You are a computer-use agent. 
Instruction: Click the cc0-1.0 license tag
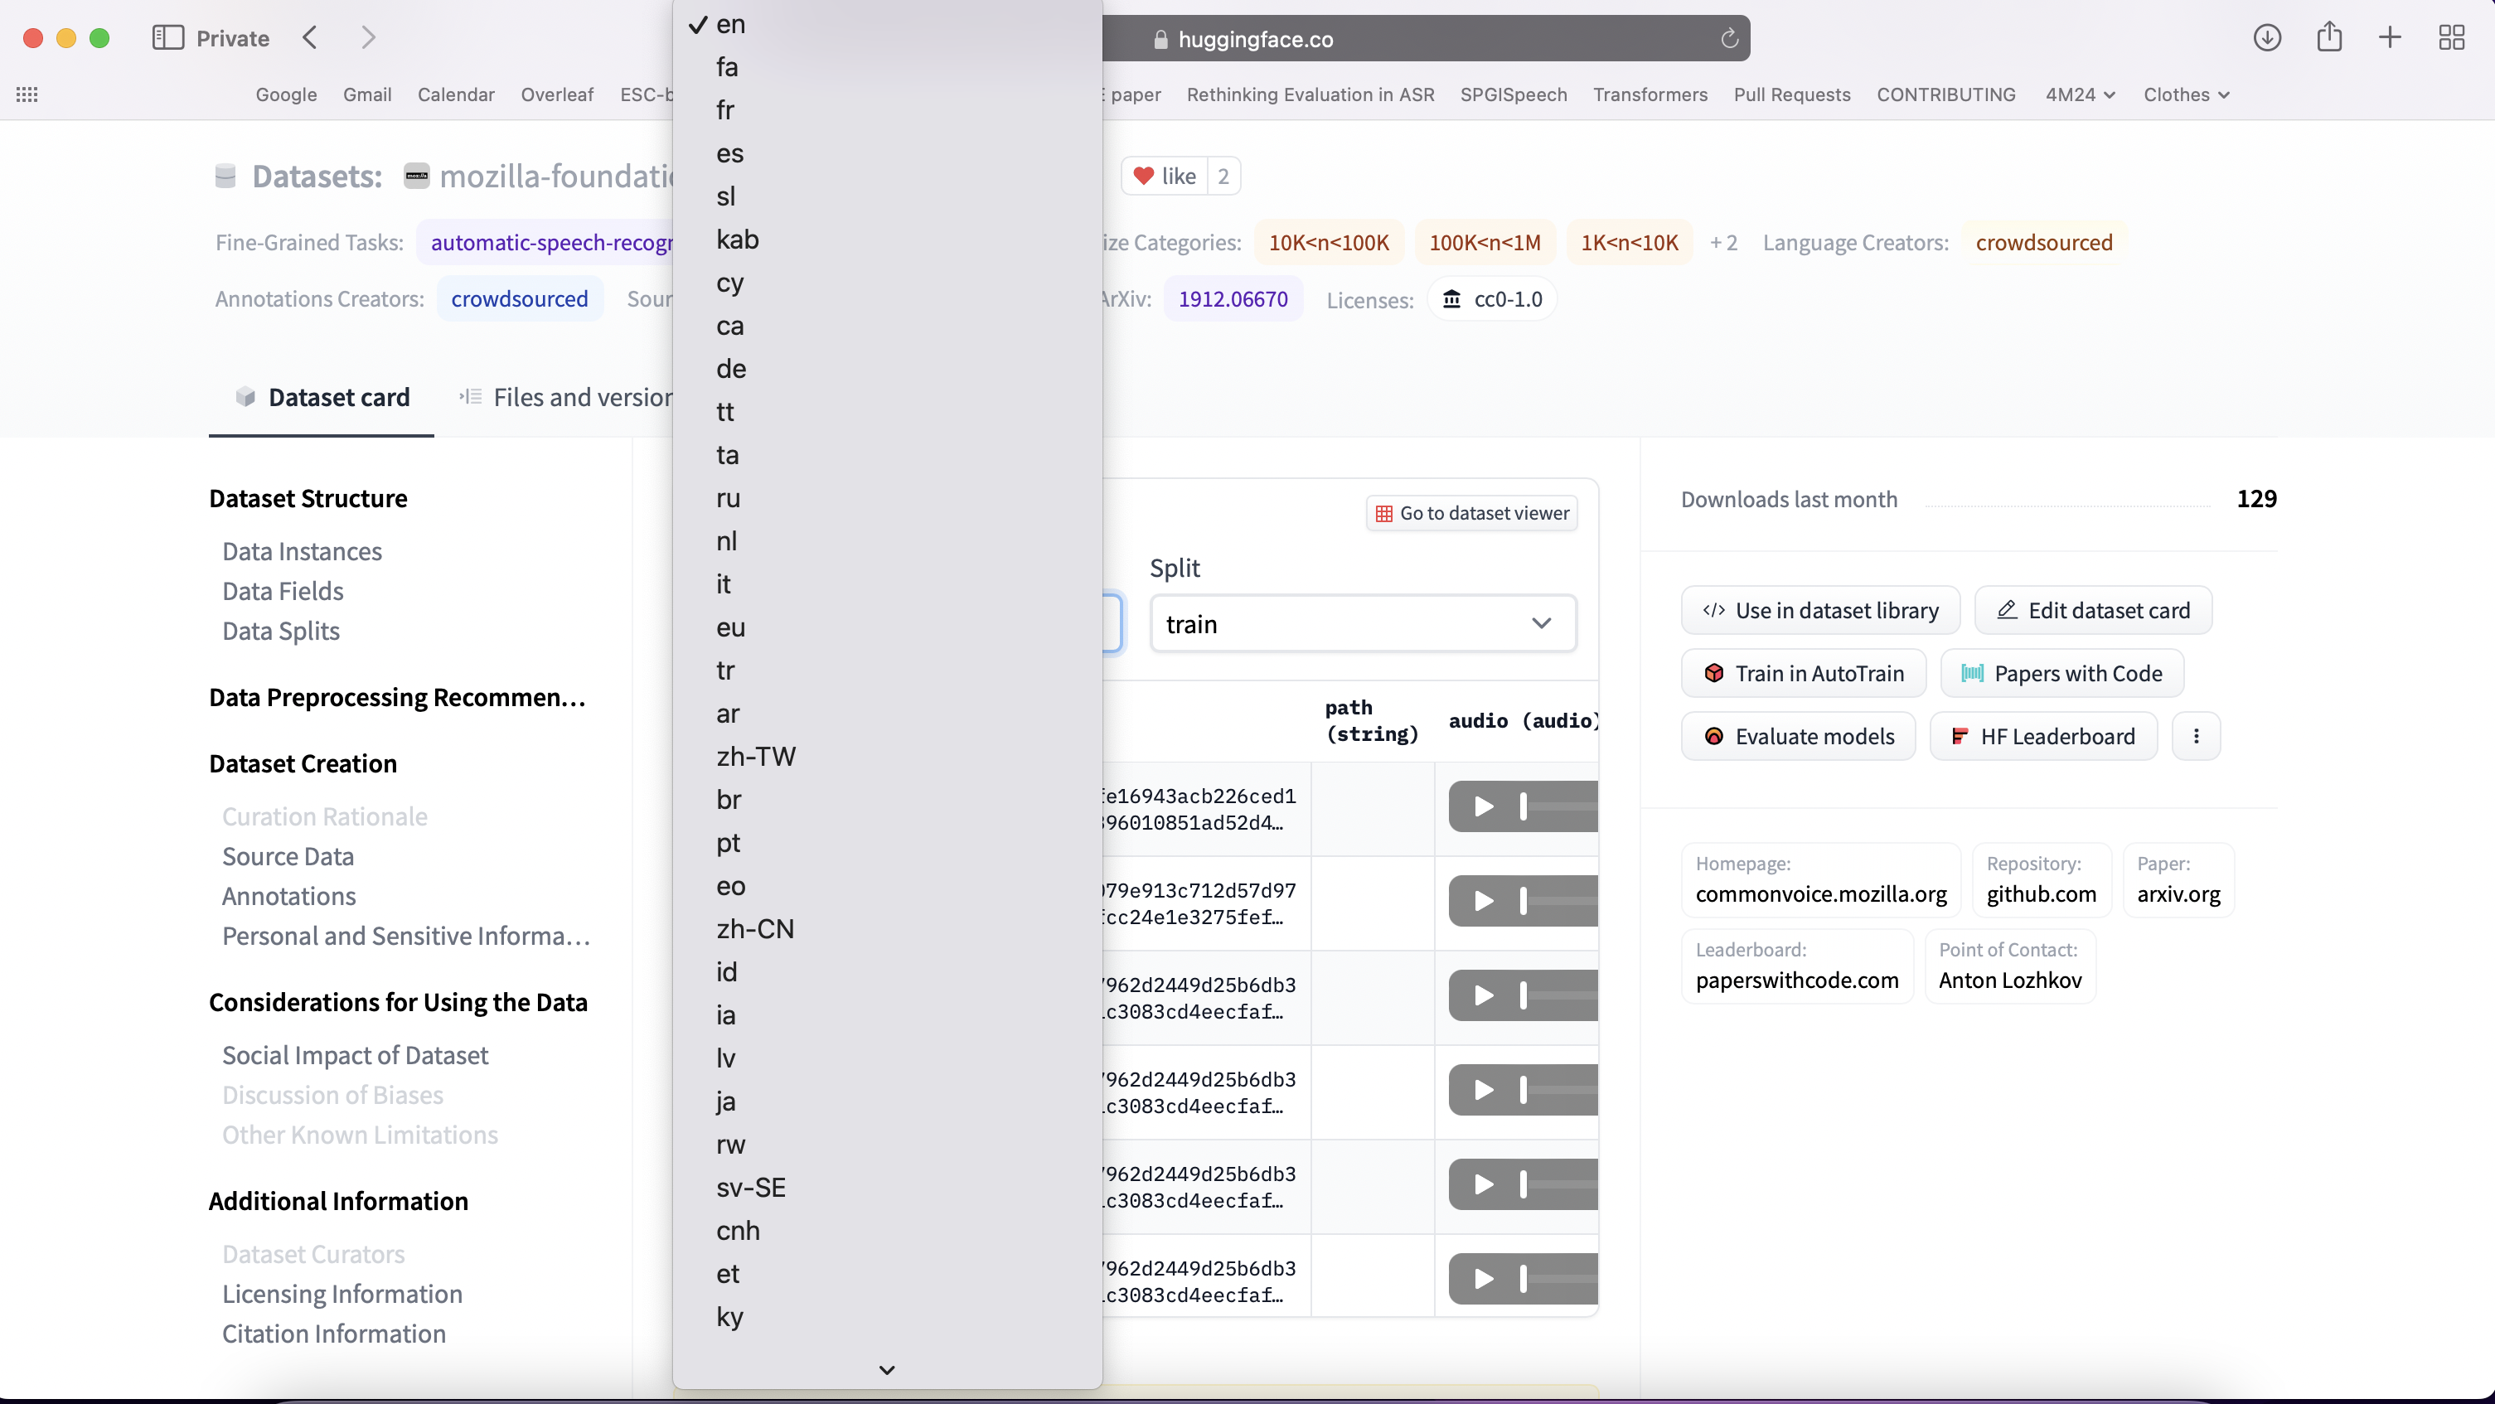pos(1493,299)
